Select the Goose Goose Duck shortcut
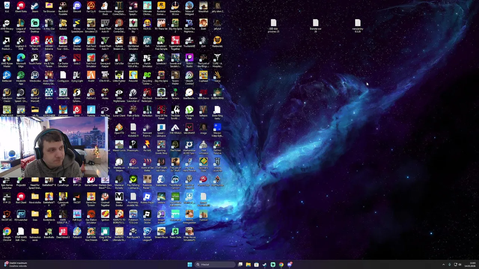The image size is (479, 269). click(x=105, y=8)
